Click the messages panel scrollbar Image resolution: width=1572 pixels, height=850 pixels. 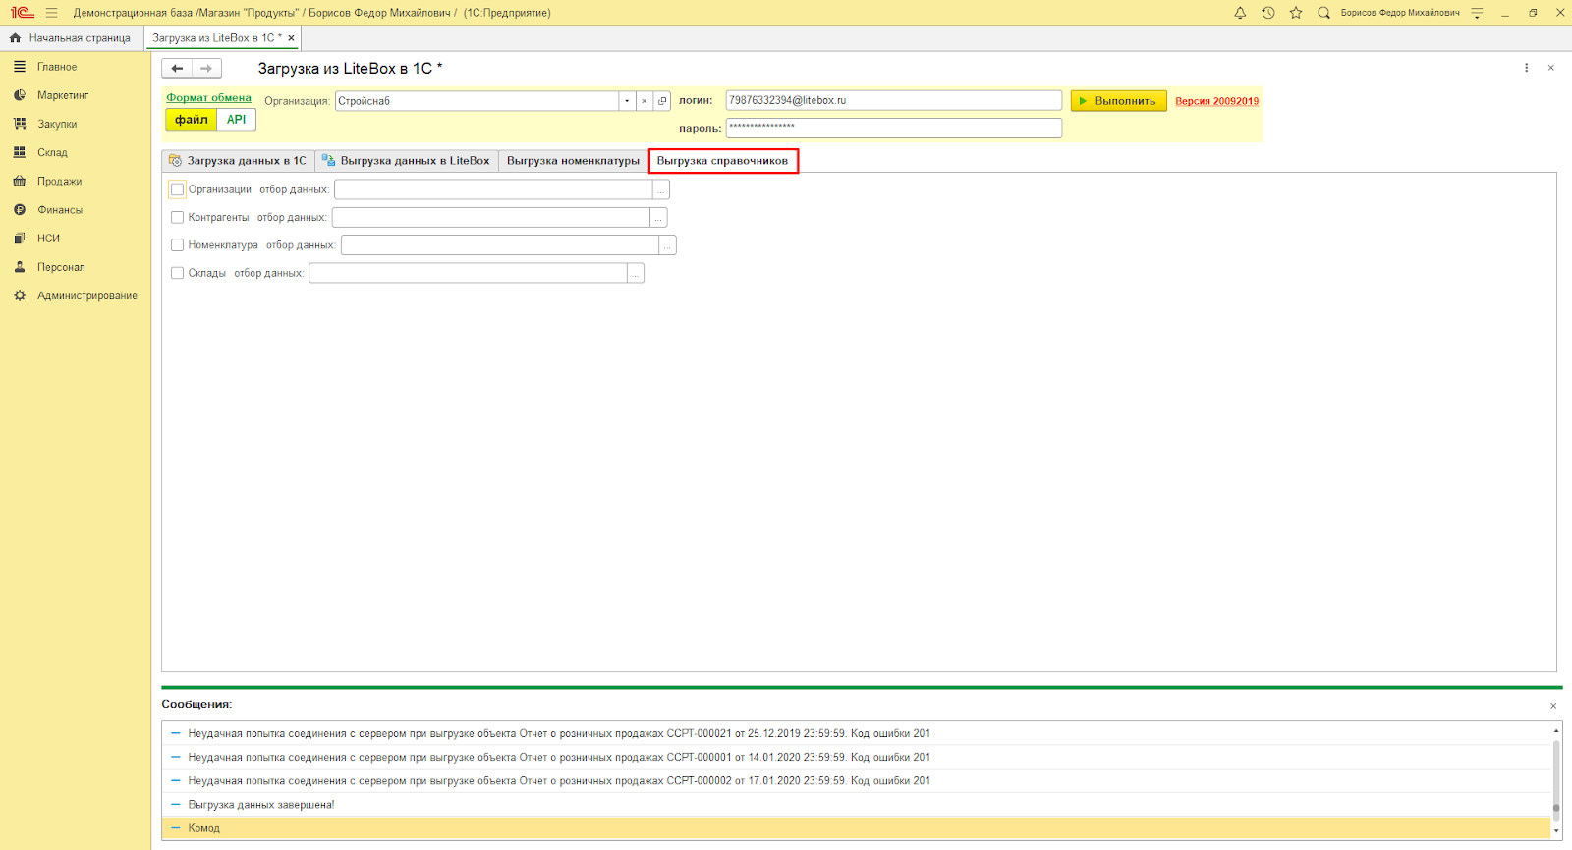[x=1556, y=780]
